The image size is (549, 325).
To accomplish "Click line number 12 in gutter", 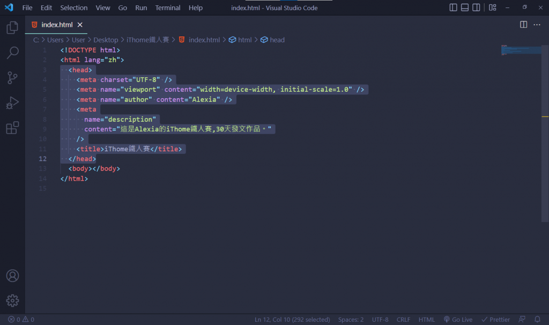I will (x=42, y=159).
